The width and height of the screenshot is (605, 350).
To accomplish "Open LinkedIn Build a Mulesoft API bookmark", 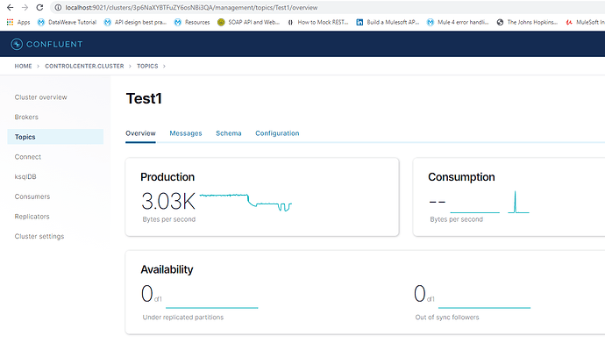I will [x=388, y=22].
